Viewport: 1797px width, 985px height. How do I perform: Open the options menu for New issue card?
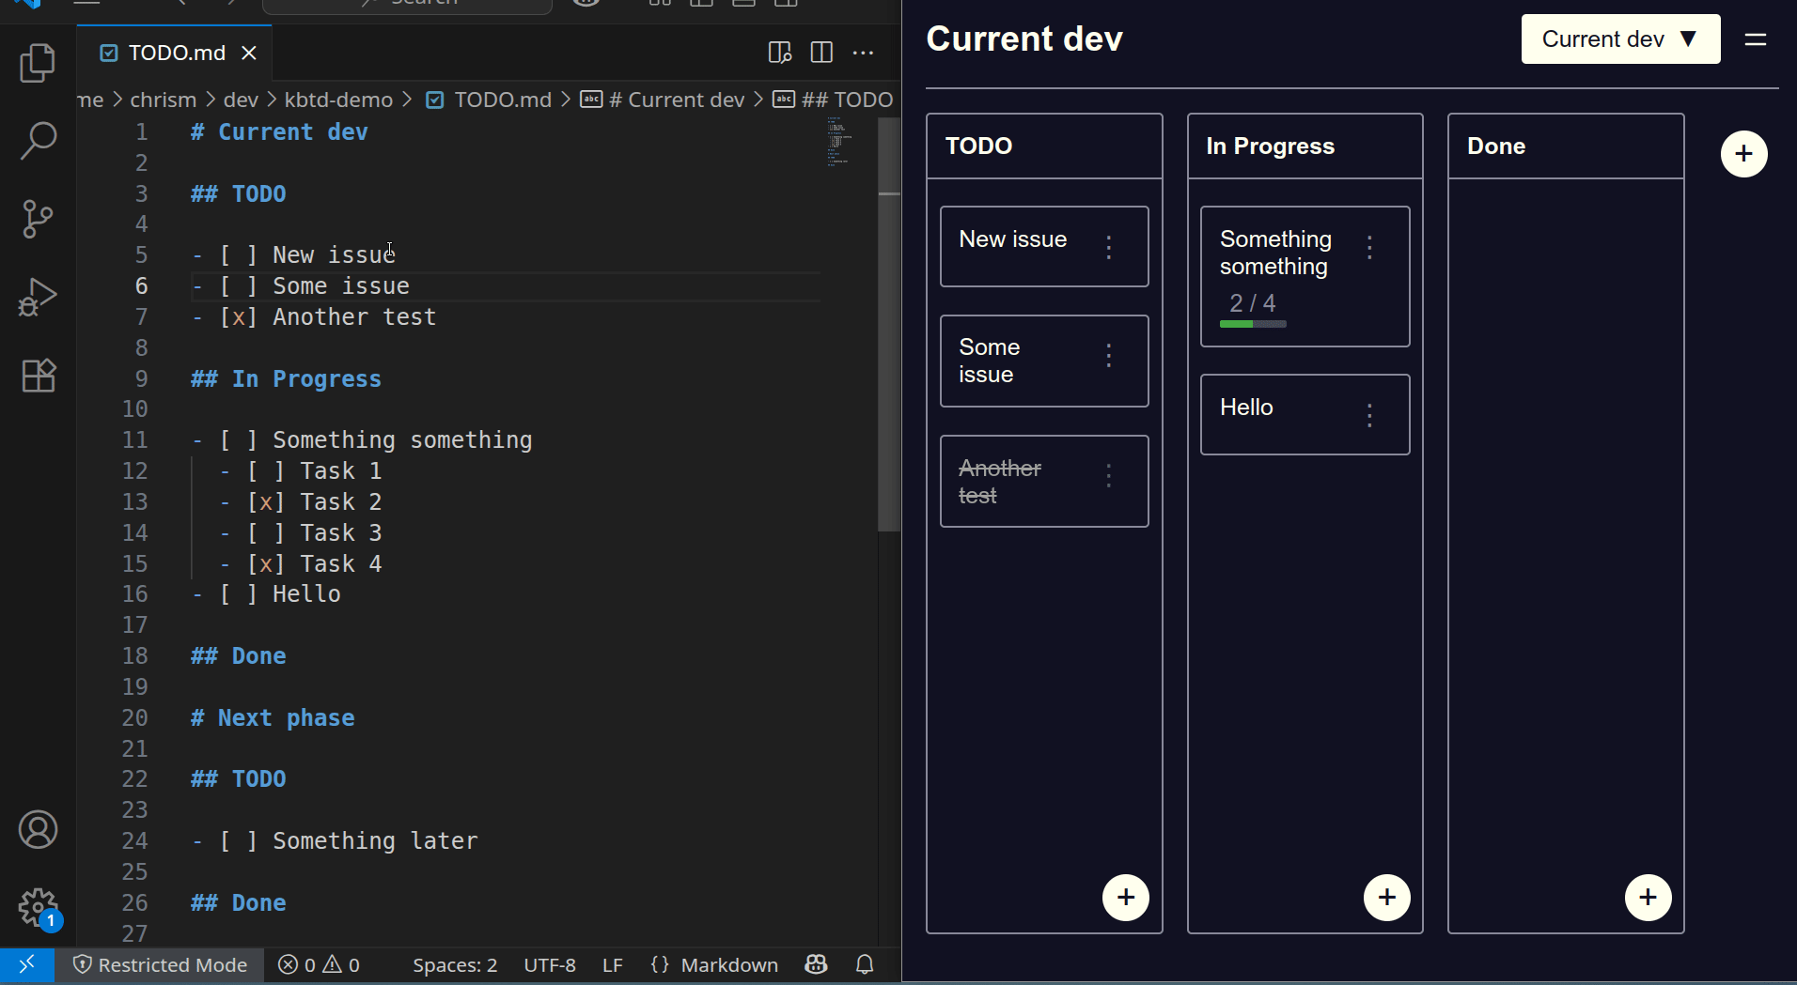(x=1109, y=247)
